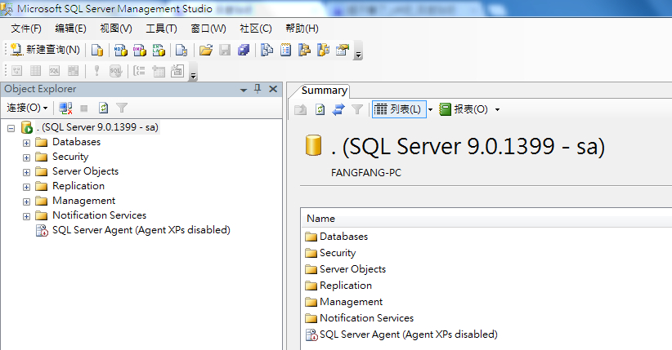Click Add Group By icon

tap(139, 71)
